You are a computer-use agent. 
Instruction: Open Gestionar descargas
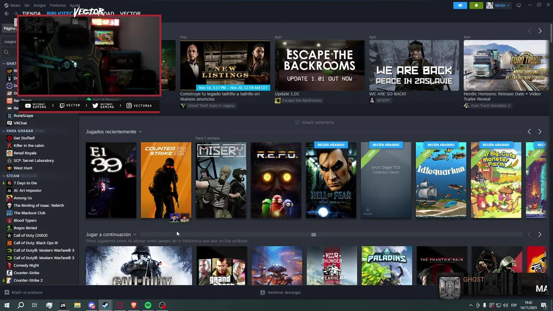click(x=280, y=292)
